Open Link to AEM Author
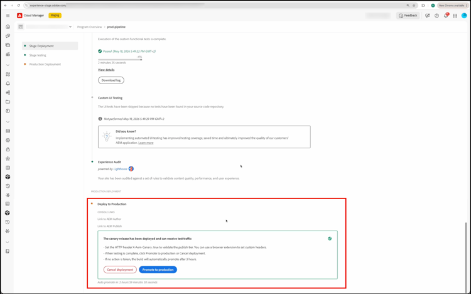The height and width of the screenshot is (294, 471). click(x=109, y=219)
